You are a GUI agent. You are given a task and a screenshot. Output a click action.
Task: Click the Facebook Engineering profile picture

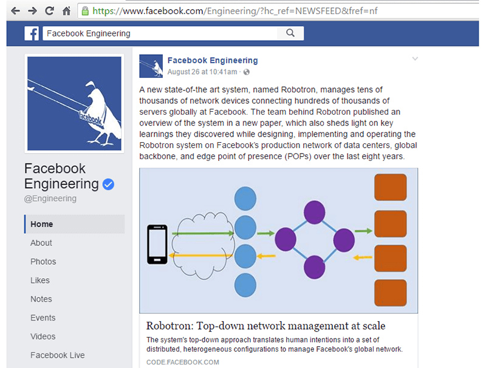pos(74,103)
